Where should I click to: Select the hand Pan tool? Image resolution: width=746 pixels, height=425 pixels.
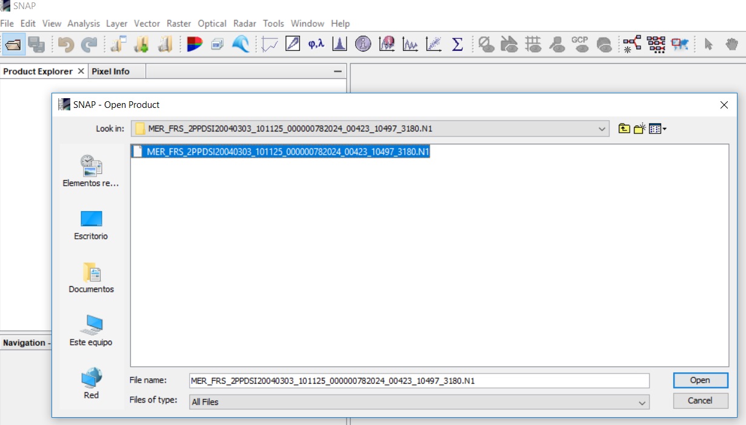(x=732, y=44)
